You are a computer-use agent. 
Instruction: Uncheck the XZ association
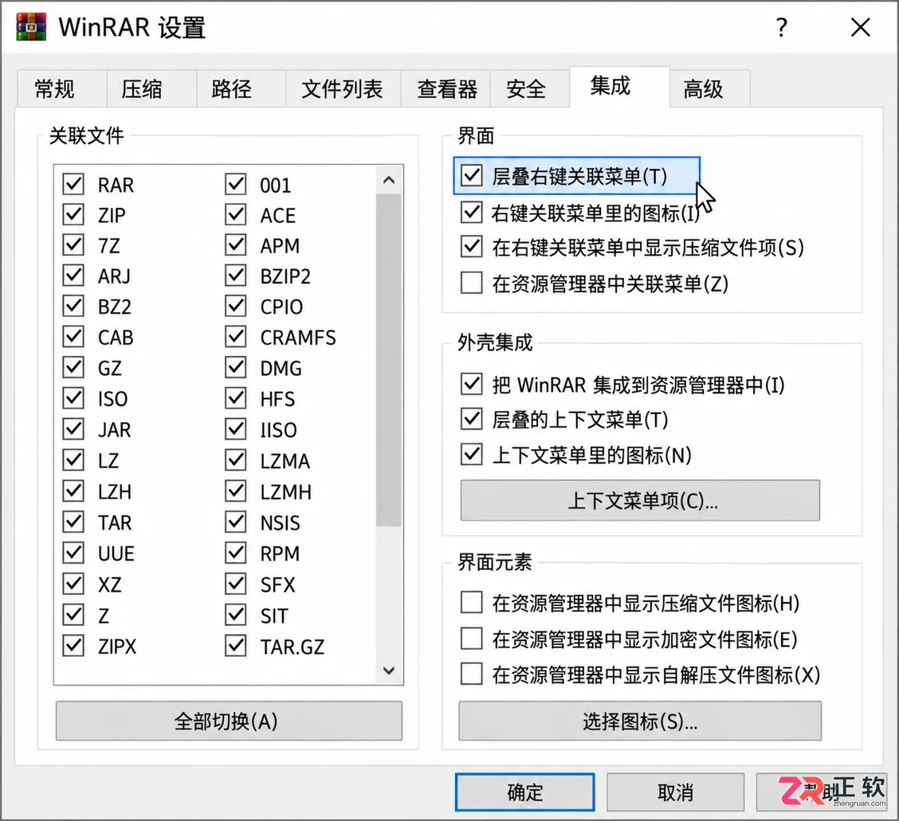tap(73, 584)
